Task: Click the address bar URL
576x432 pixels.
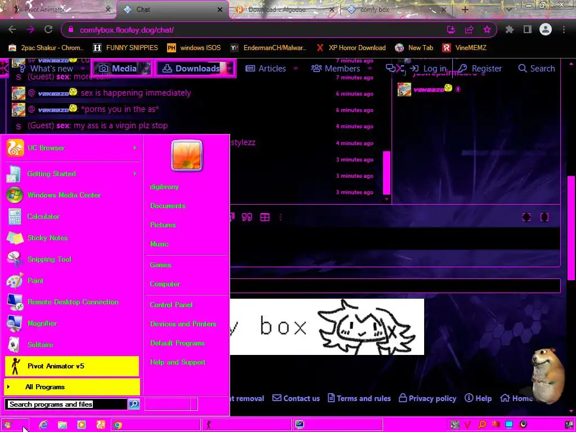Action: [x=127, y=30]
